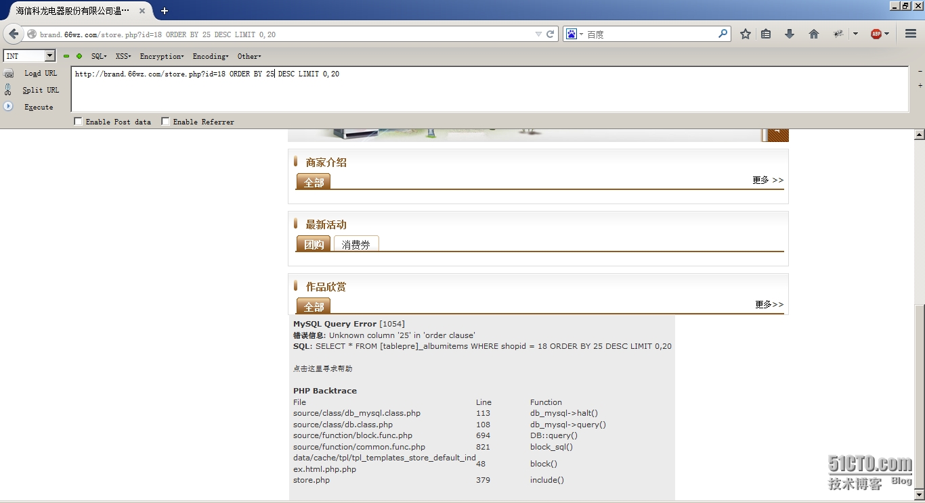Image resolution: width=925 pixels, height=503 pixels.
Task: Click the browser address bar
Action: 284,34
